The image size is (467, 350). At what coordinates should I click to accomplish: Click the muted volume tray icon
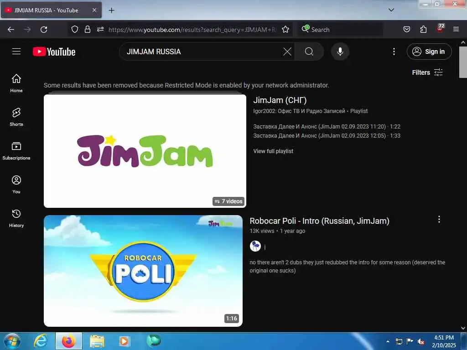coord(421,341)
